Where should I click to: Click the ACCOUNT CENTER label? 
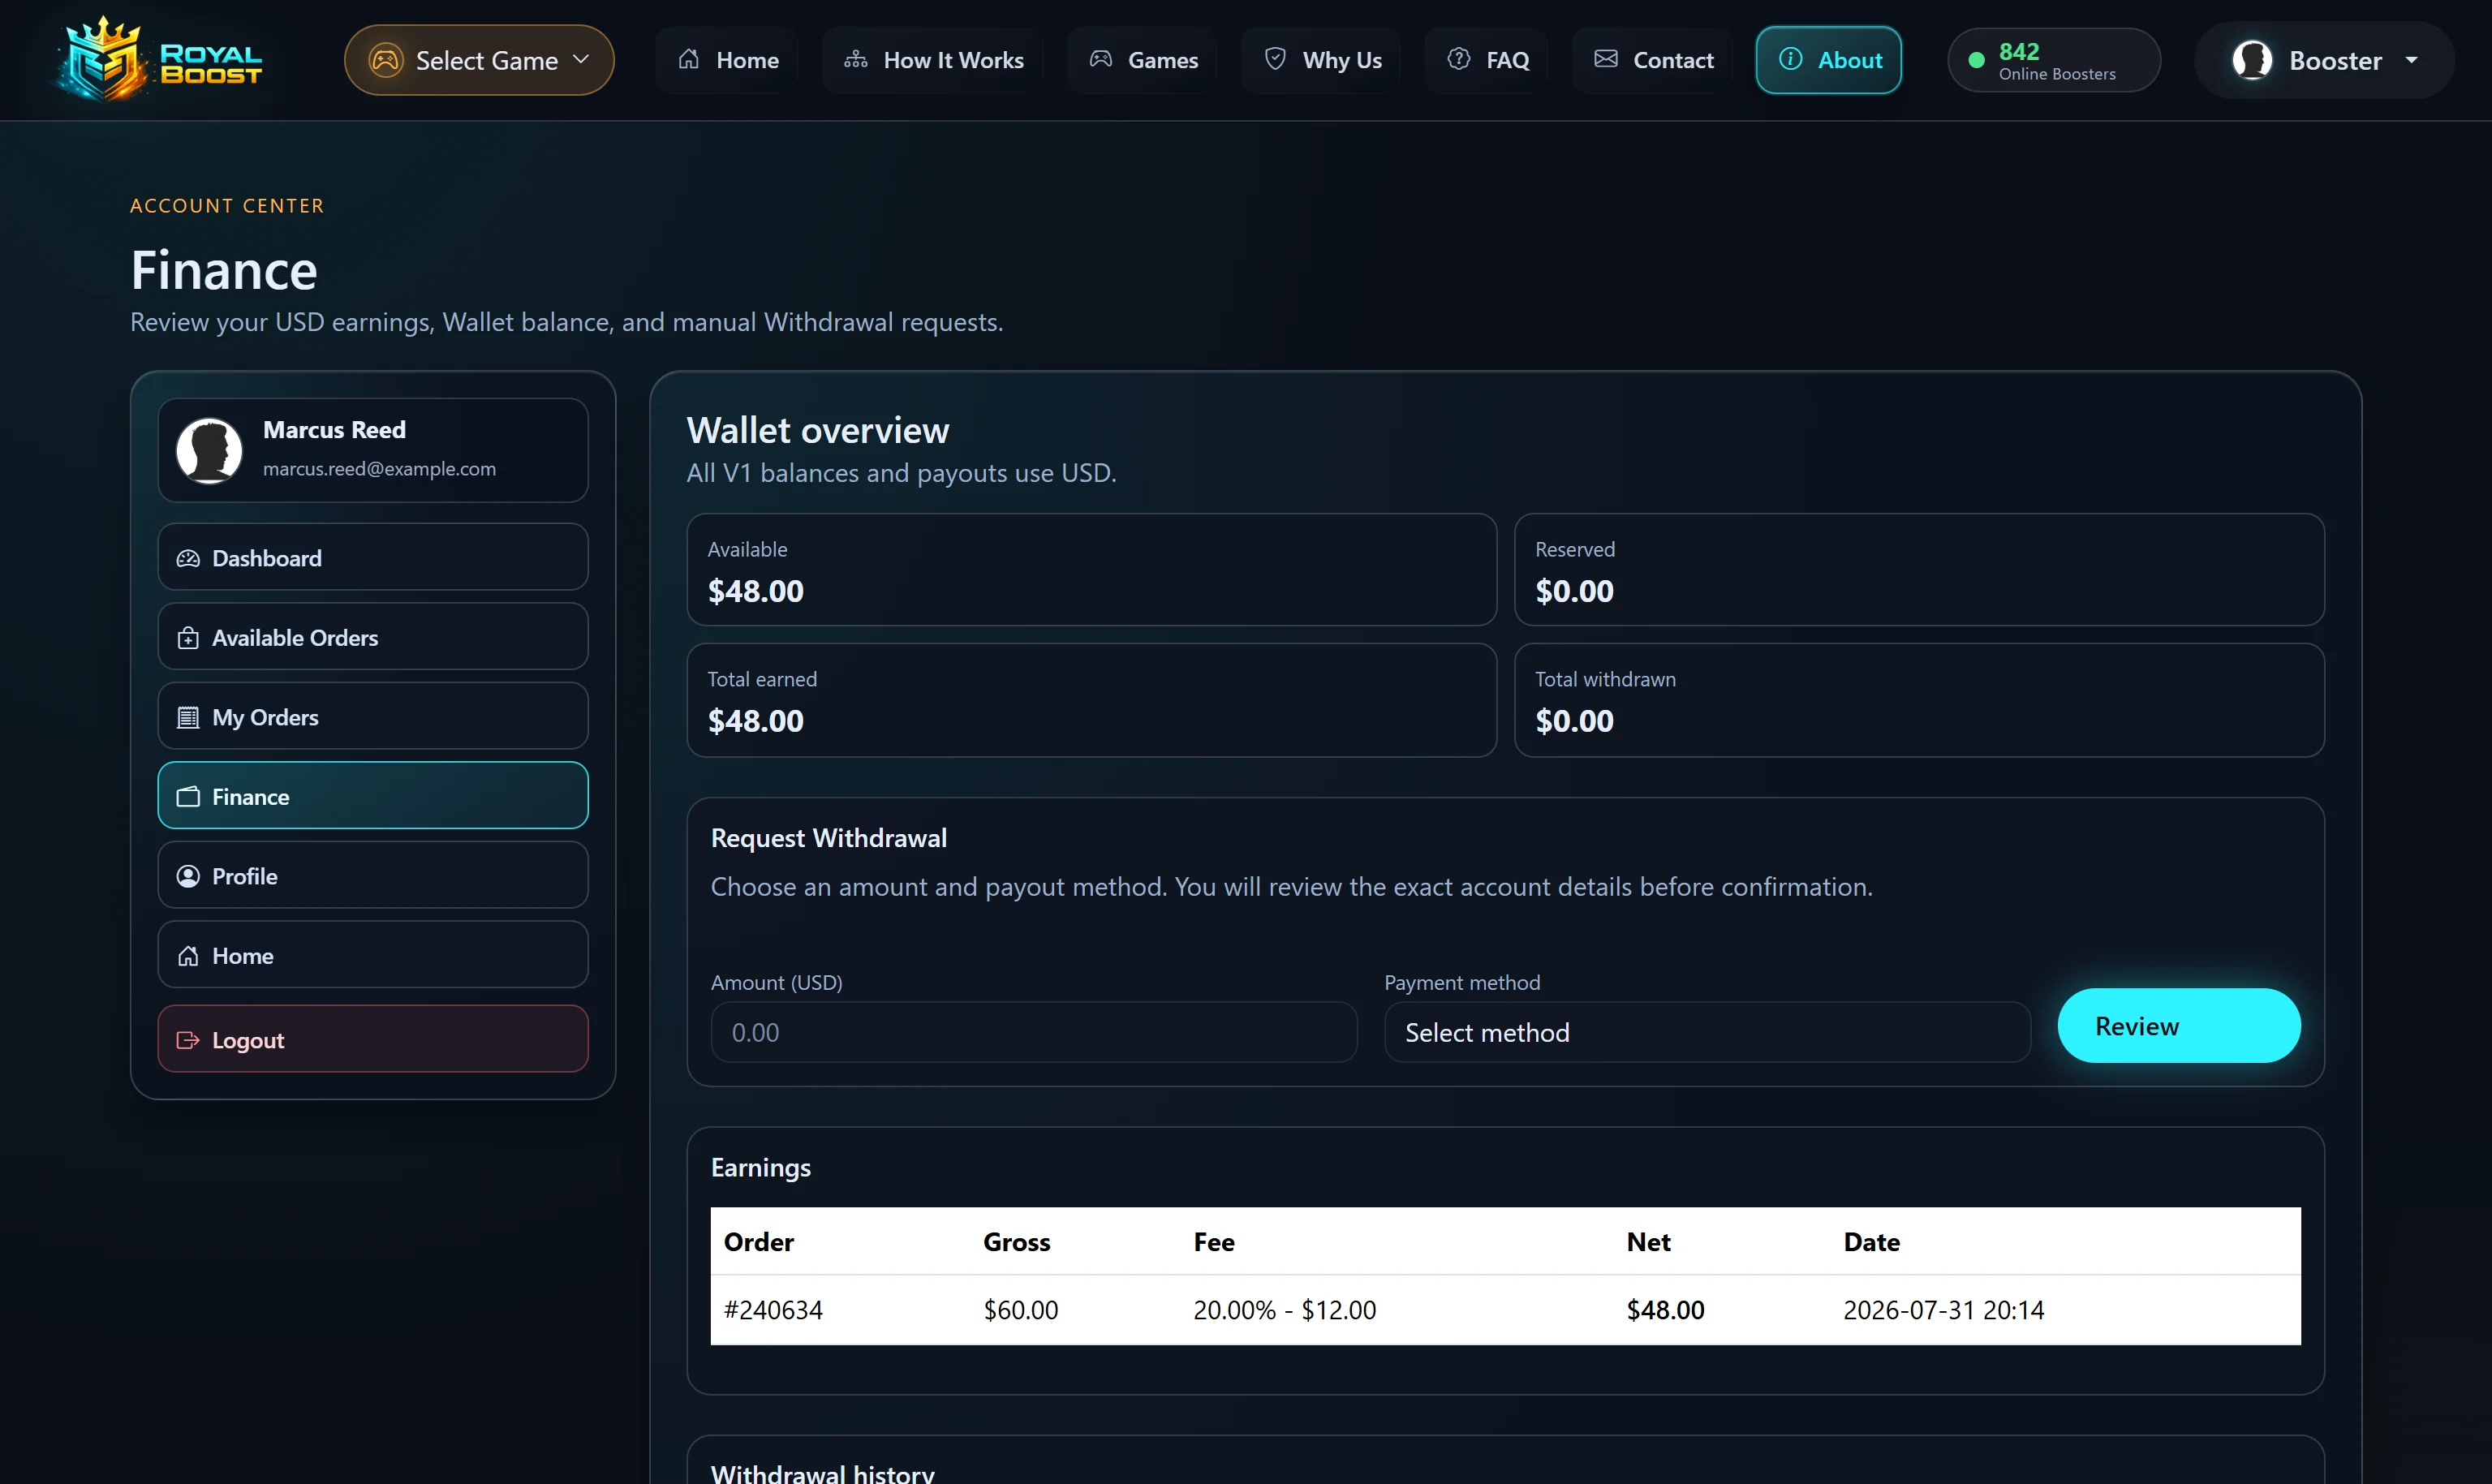click(x=227, y=205)
